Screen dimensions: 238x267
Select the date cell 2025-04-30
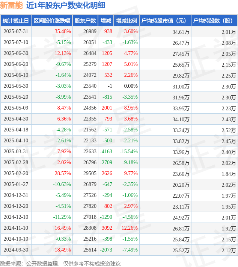[16, 119]
